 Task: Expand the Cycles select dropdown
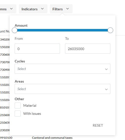coord(62,69)
